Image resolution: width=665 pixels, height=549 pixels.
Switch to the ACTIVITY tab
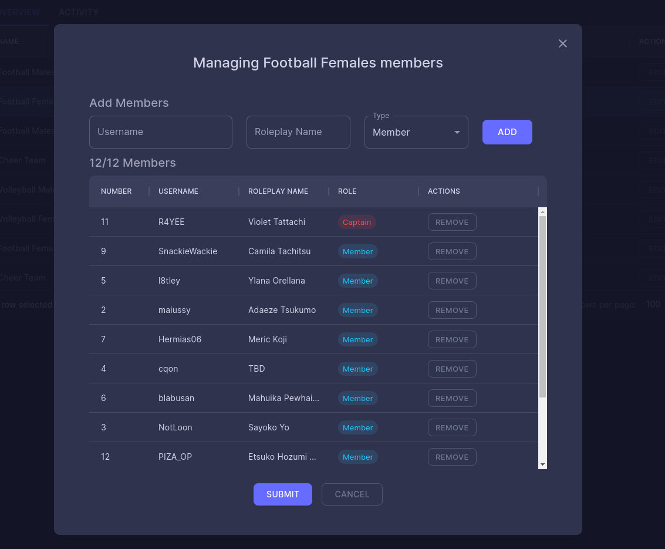click(78, 12)
